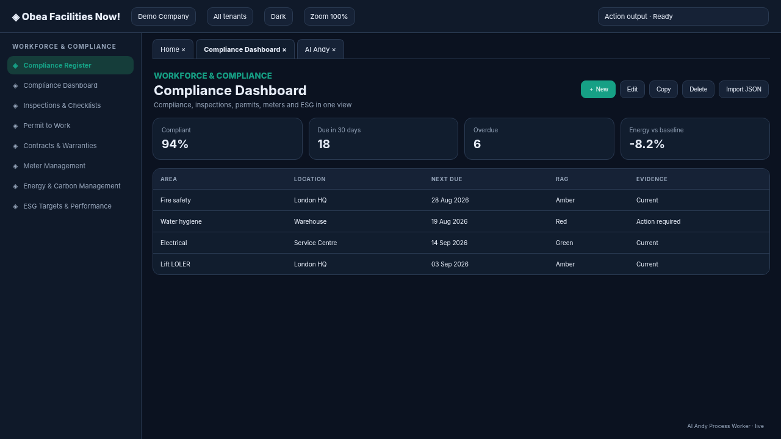Click the Import JSON button
Image resolution: width=781 pixels, height=439 pixels.
[x=744, y=89]
